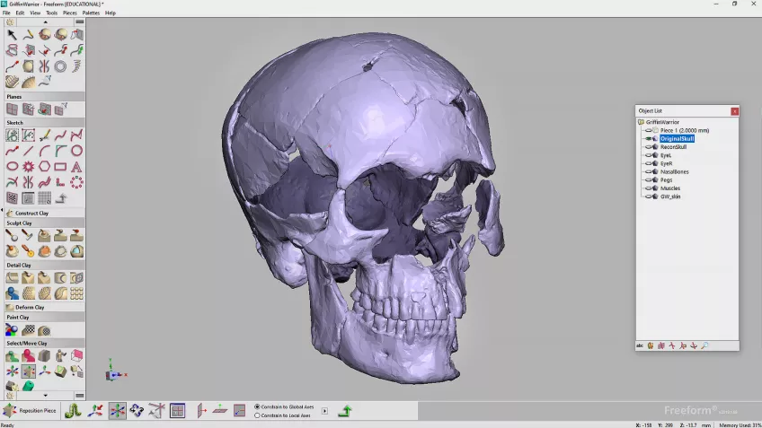Image resolution: width=762 pixels, height=428 pixels.
Task: Collapse the Planes palette section
Action: [x=14, y=97]
